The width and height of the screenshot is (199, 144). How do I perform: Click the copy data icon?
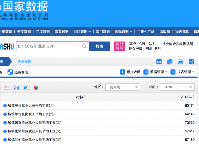coord(170,62)
